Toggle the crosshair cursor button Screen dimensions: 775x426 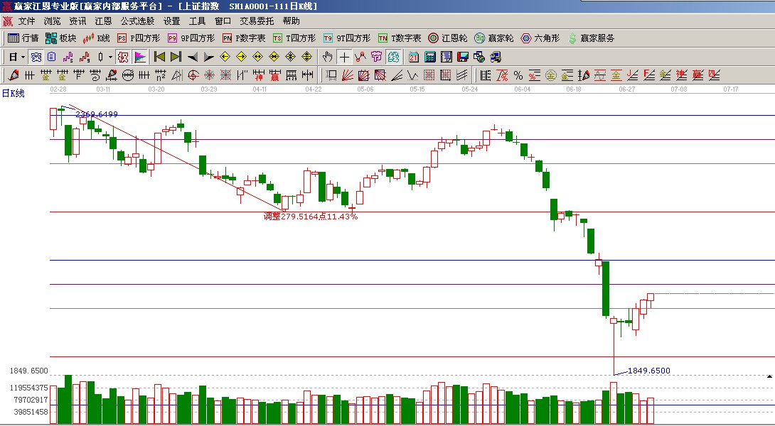[x=344, y=57]
